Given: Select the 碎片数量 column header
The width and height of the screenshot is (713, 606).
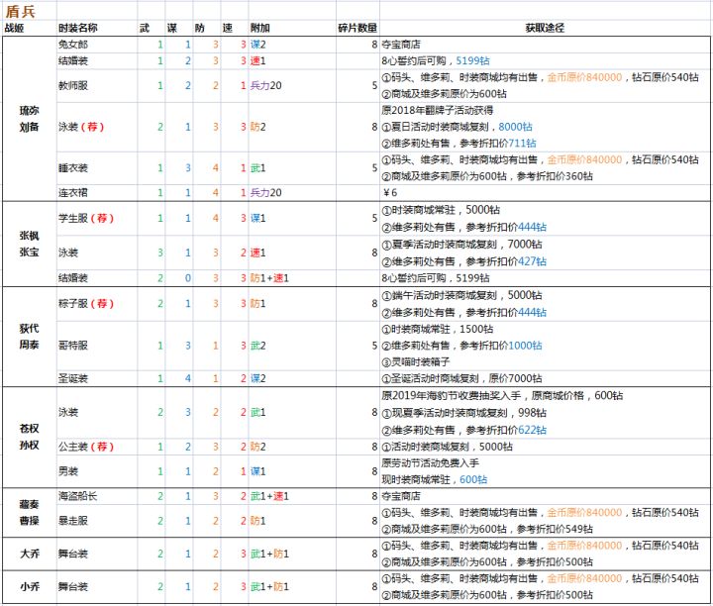Looking at the screenshot, I should pyautogui.click(x=357, y=28).
